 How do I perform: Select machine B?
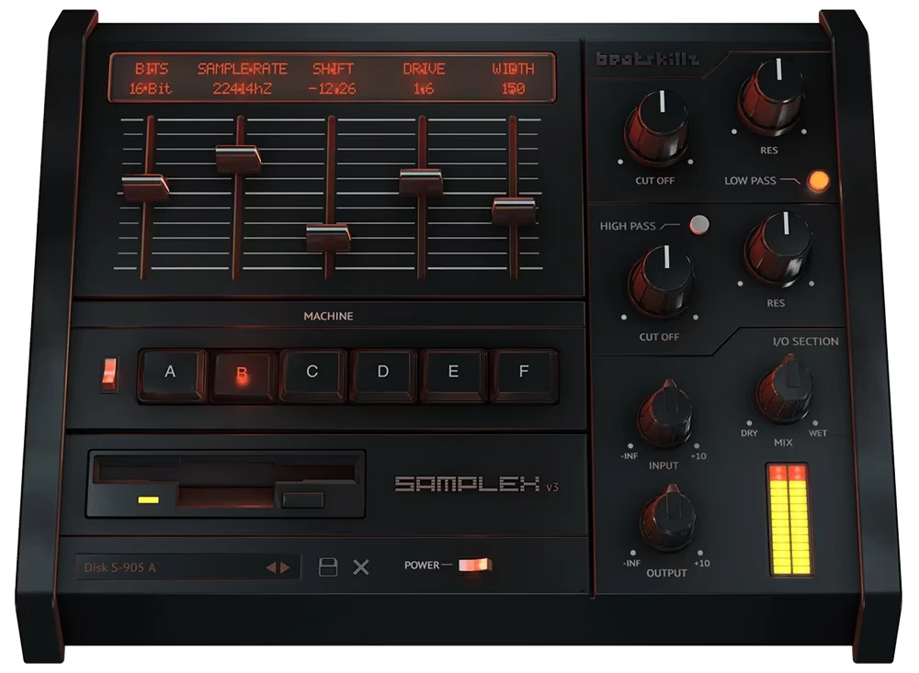pyautogui.click(x=242, y=375)
